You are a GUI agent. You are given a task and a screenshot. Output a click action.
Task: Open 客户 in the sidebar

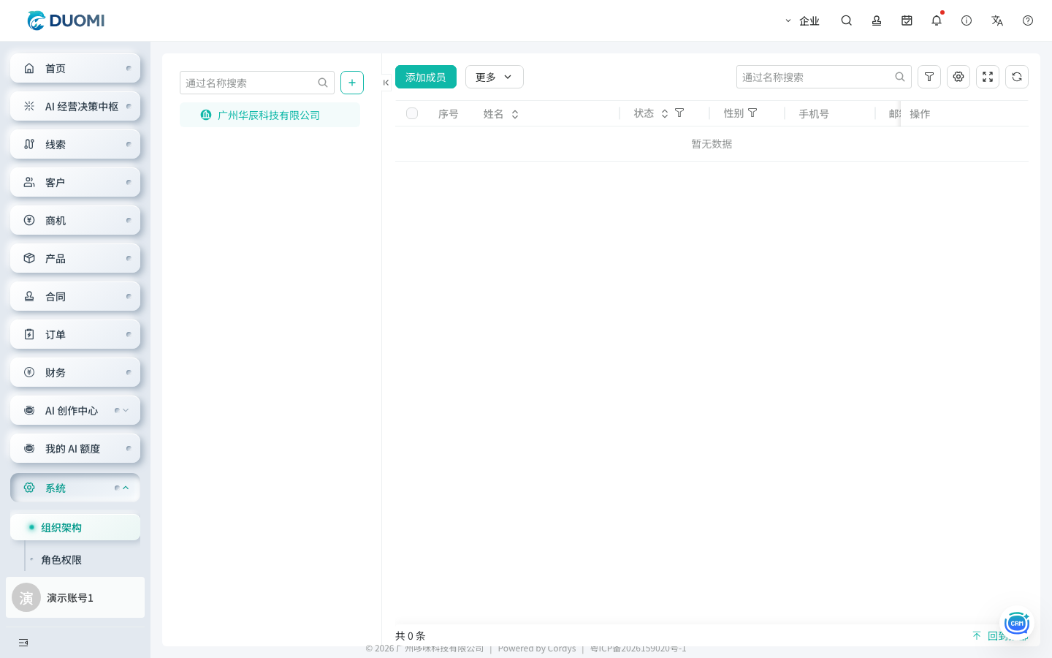pyautogui.click(x=75, y=182)
